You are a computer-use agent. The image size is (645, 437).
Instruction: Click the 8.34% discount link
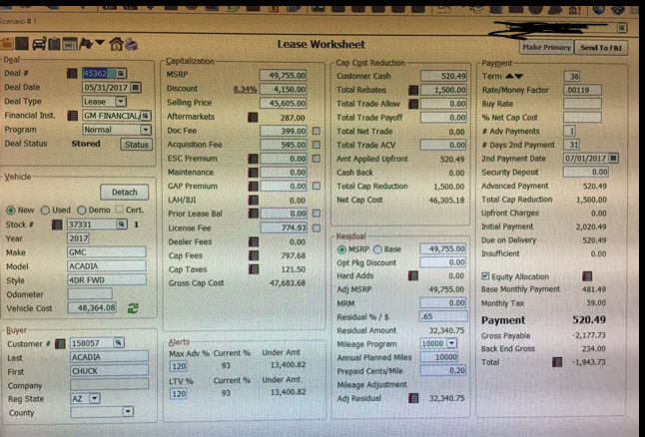point(246,89)
